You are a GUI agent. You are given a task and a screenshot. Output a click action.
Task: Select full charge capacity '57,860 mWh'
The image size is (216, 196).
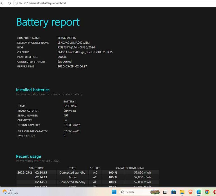pyautogui.click(x=72, y=131)
